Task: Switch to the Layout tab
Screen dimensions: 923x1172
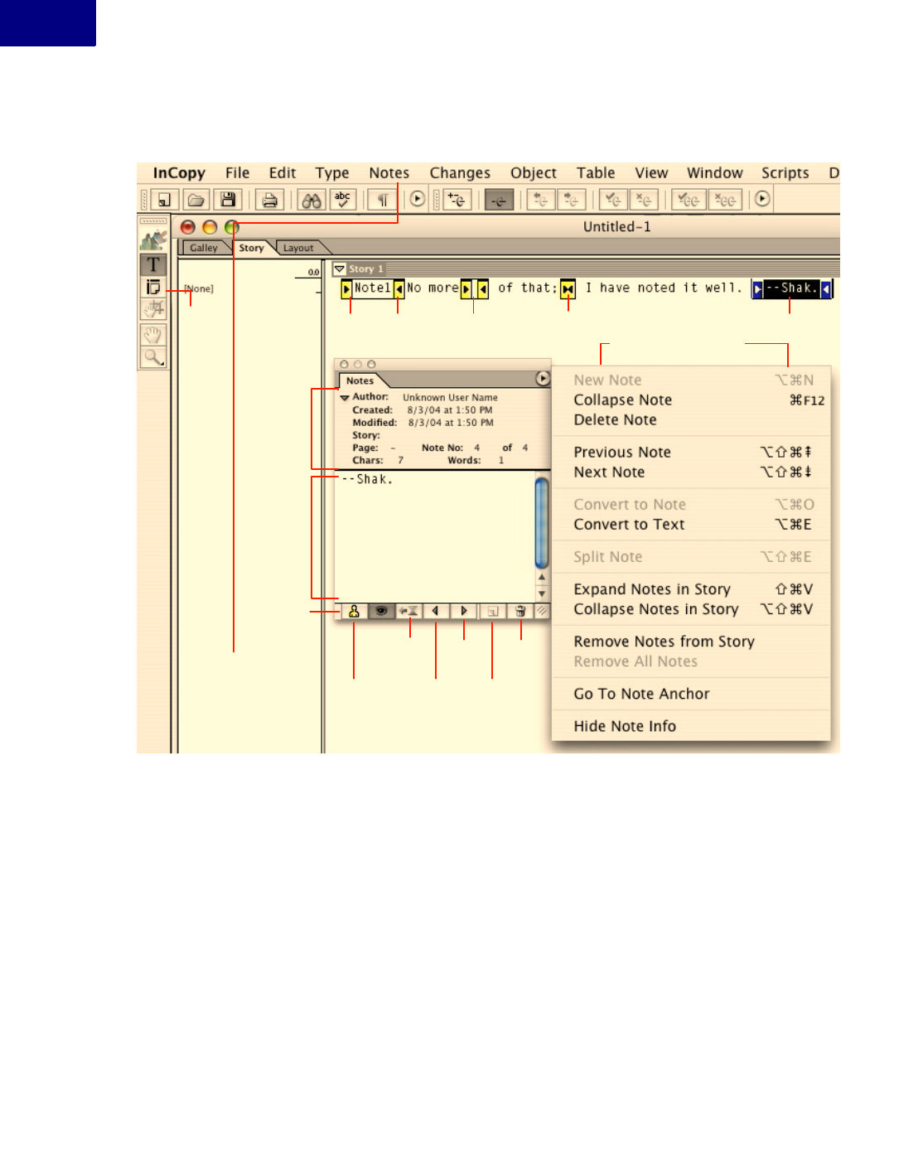Action: pyautogui.click(x=298, y=248)
